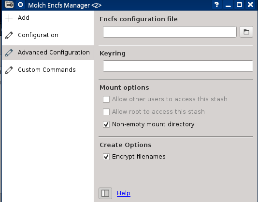The height and width of the screenshot is (202, 258).
Task: Switch to the Configuration page
Action: pos(48,35)
